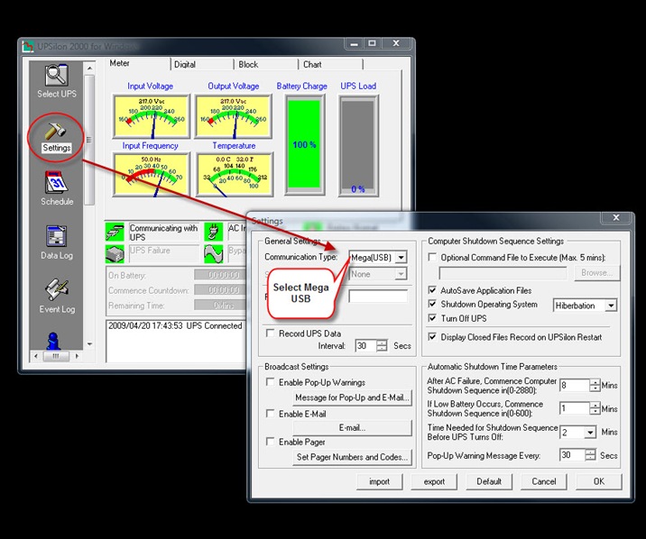
Task: Click the sidebar scroll up arrow
Action: (89, 67)
